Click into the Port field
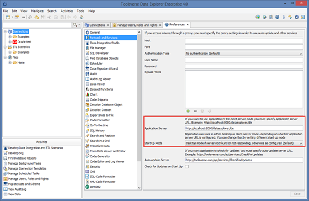Image resolution: width=309 pixels, height=201 pixels. (244, 47)
